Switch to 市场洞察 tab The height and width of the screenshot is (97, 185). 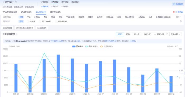pyautogui.click(x=55, y=2)
